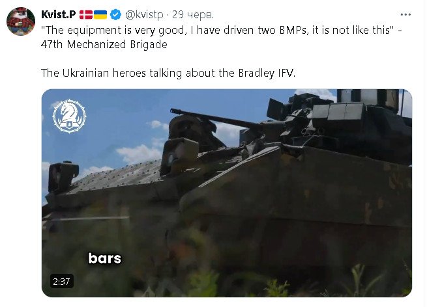Viewport: 427px width, 307px height.
Task: Click the quoted text about driving two BMPs
Action: [217, 30]
